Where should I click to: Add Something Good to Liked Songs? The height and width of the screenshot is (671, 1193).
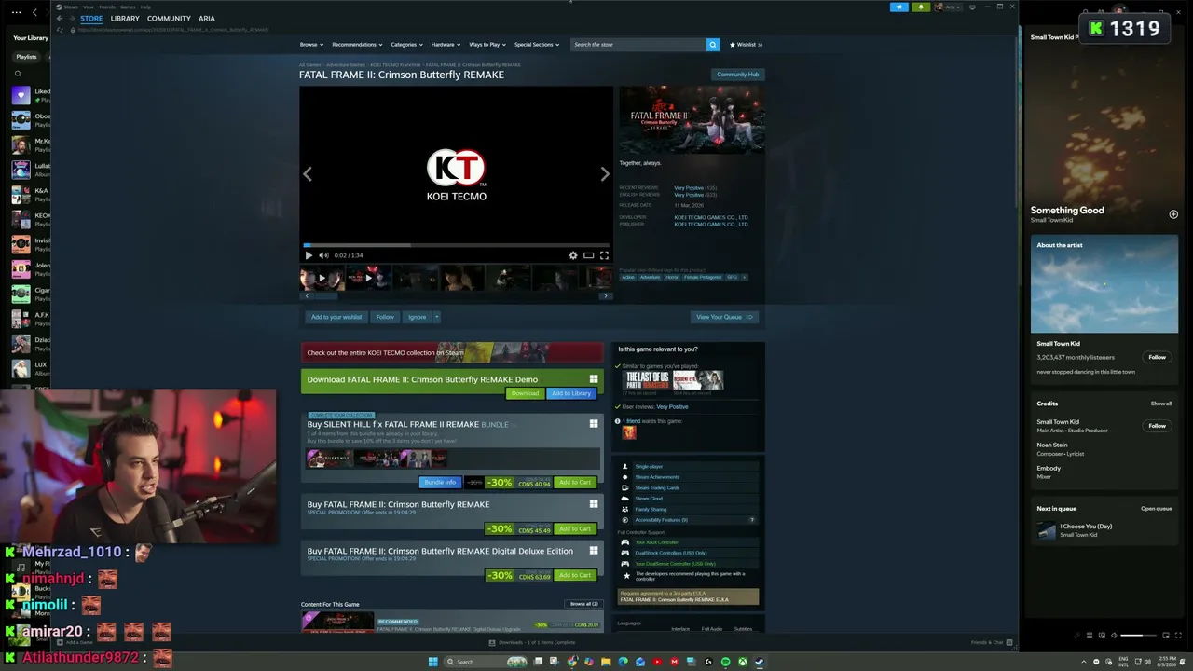tap(1173, 214)
